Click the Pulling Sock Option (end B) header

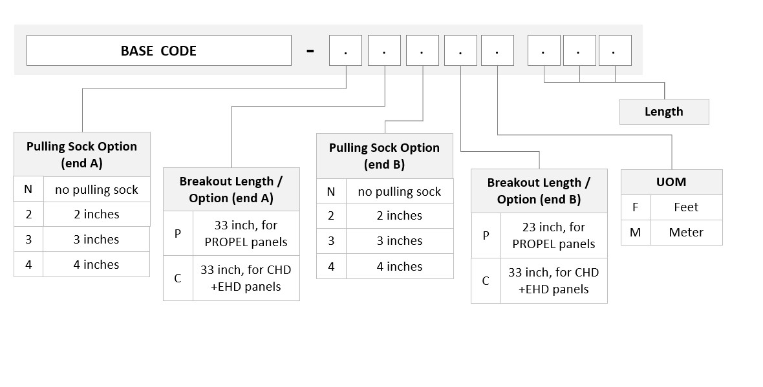[385, 156]
